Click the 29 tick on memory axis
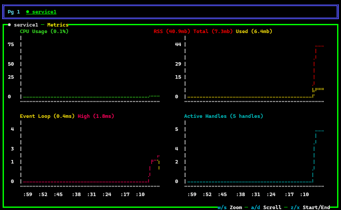Viewport: 341px width, 210px height. (x=178, y=64)
